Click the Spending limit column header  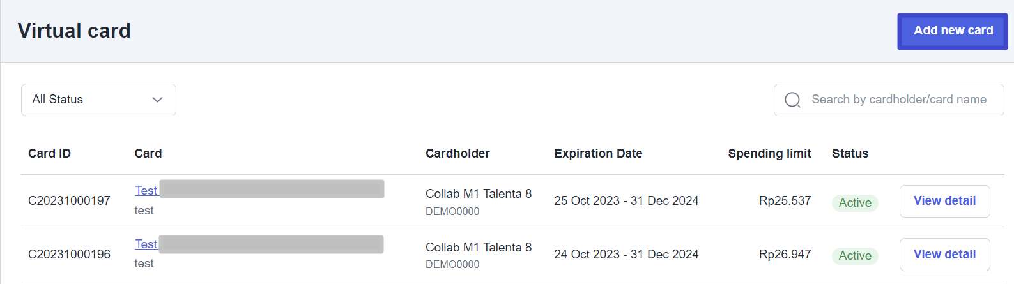click(769, 154)
